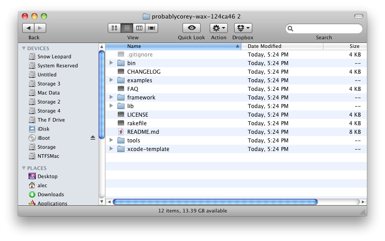Select the Storage drive in sidebar
This screenshot has height=241, width=385.
[43, 147]
